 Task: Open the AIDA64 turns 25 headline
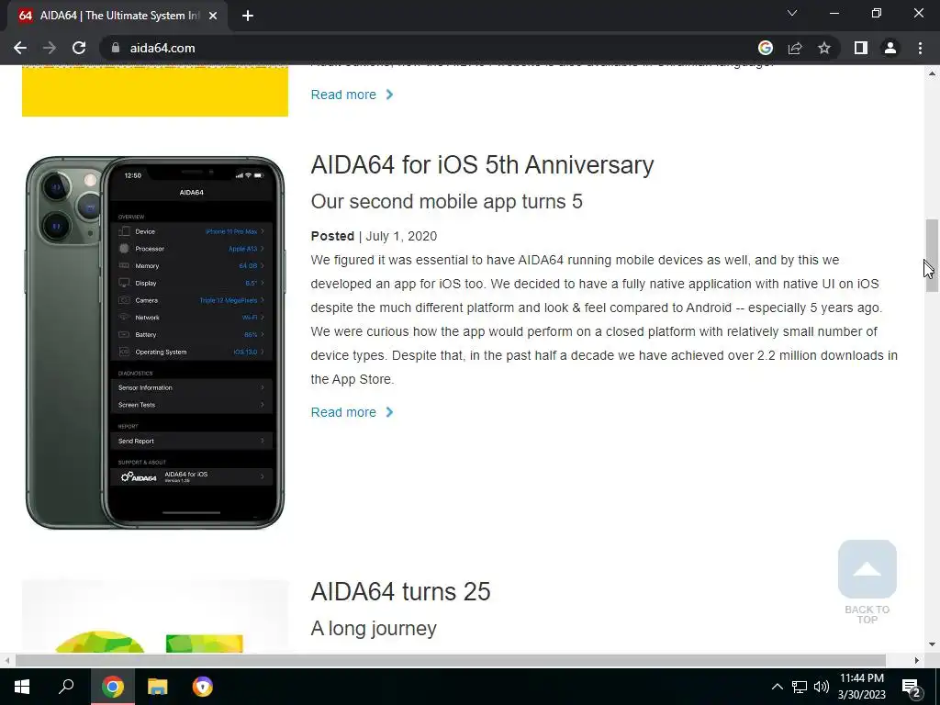point(400,592)
